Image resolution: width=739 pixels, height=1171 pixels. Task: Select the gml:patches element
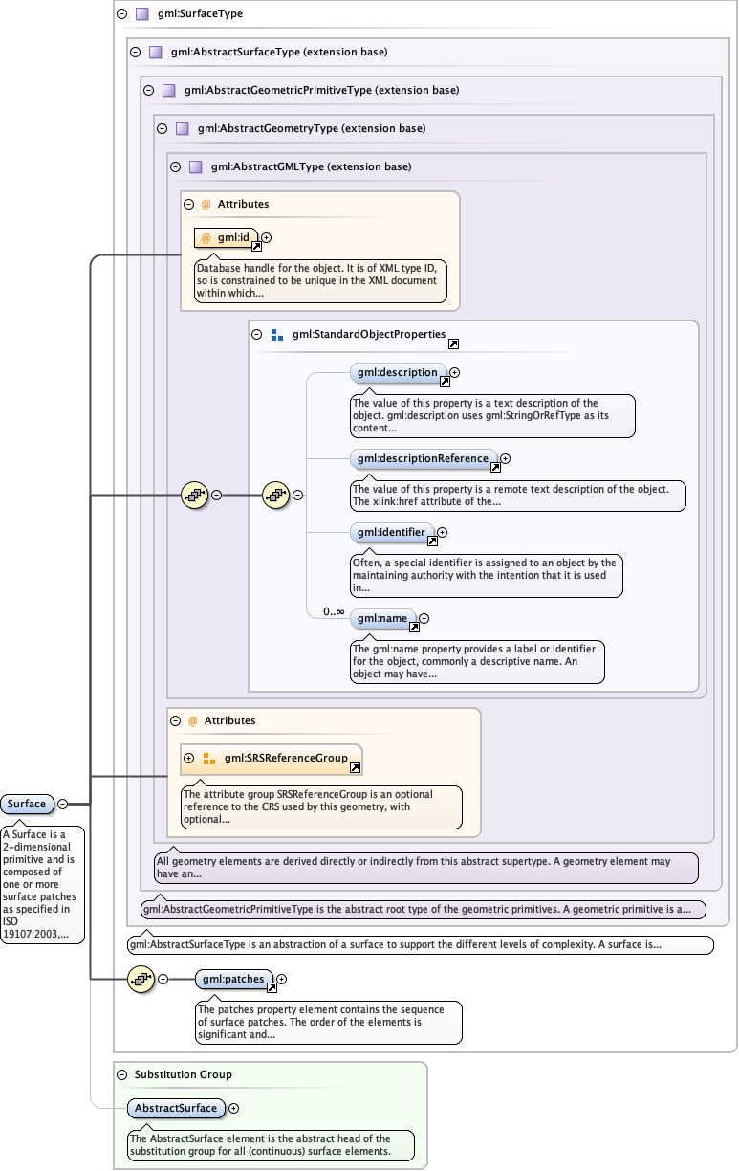click(231, 979)
